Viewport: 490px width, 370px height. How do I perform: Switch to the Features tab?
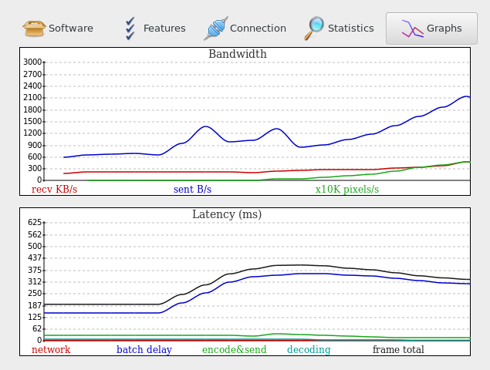[x=155, y=29]
